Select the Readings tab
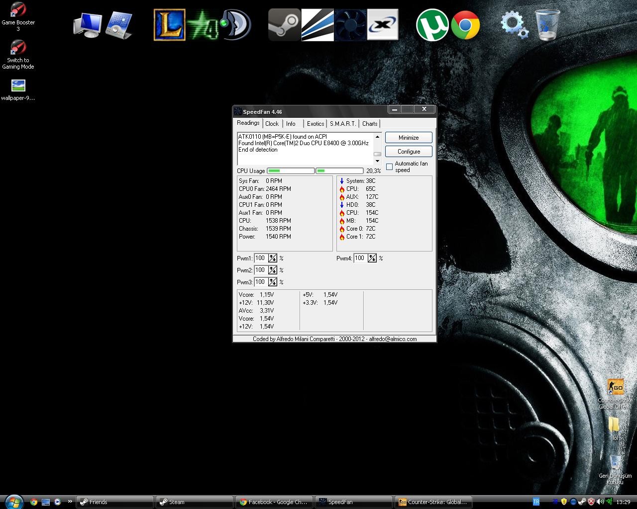This screenshot has width=637, height=509. point(248,123)
